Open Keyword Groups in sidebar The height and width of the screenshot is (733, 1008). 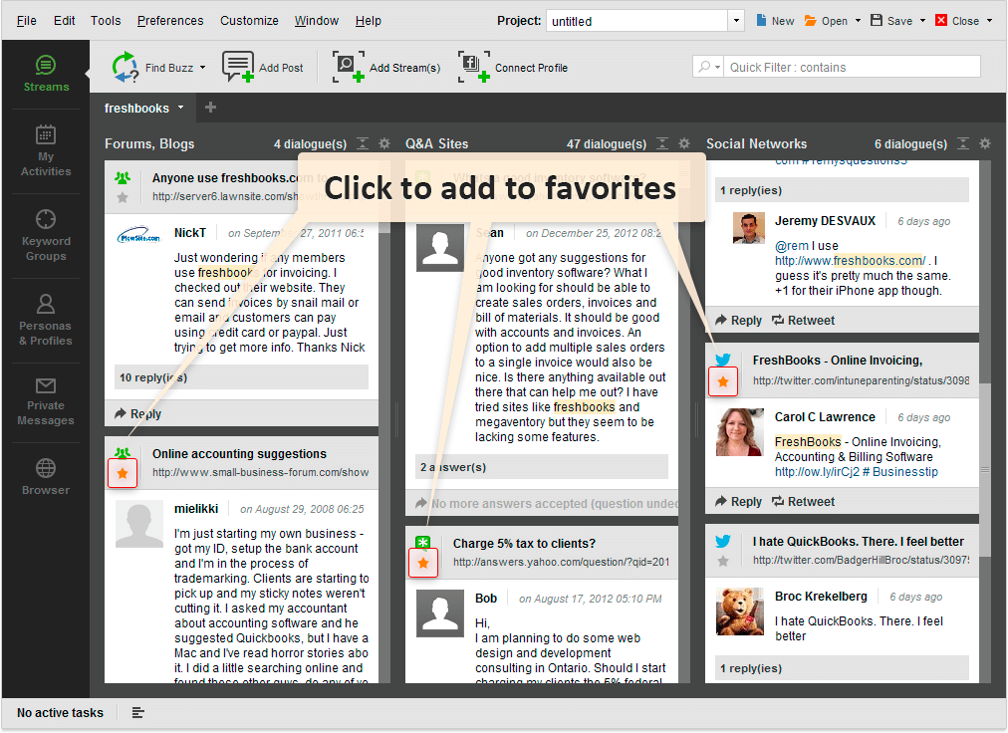coord(46,235)
